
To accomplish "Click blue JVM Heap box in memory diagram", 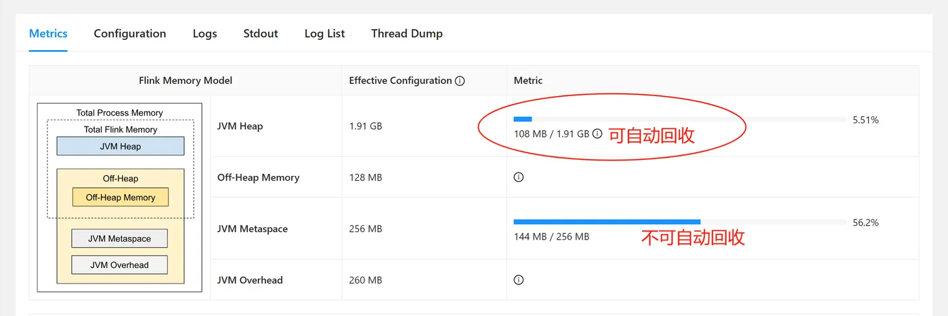I will coord(121,146).
